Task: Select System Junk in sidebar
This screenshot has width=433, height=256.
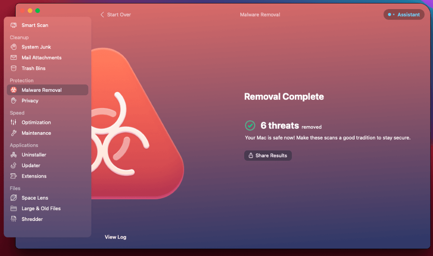Action: [48, 47]
